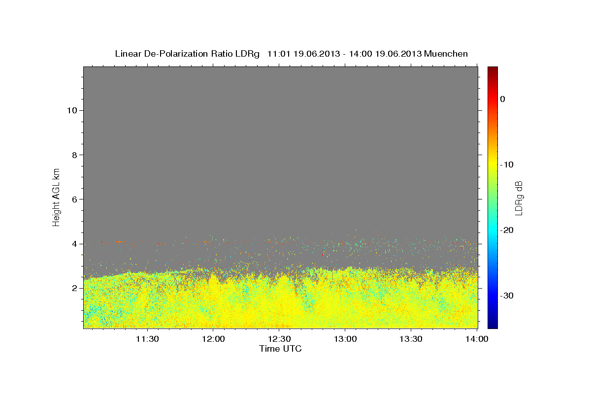Click the 12:30 time tick label
The height and width of the screenshot is (394, 591).
[279, 339]
